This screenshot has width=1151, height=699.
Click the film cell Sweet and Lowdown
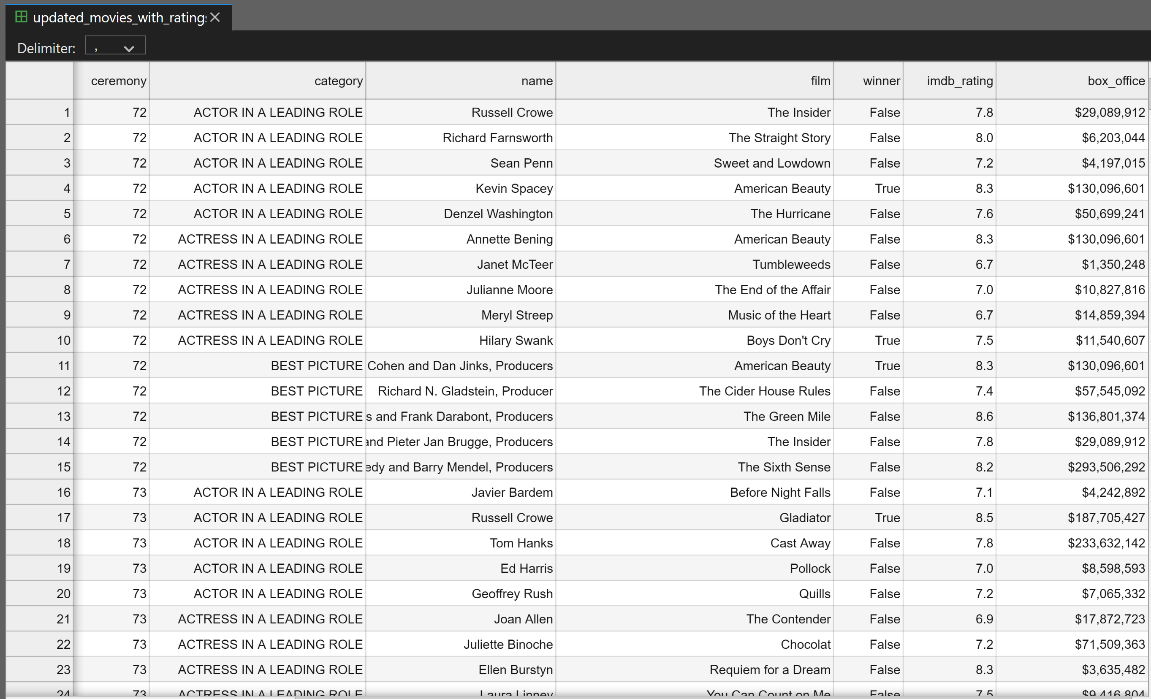[695, 163]
